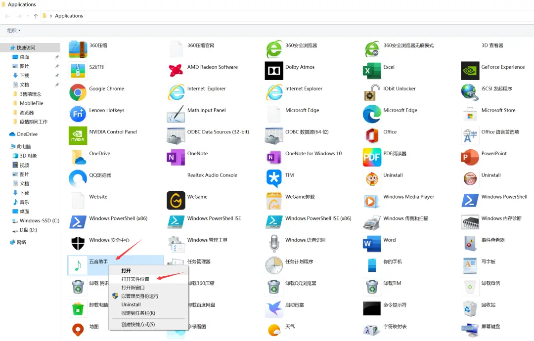Select the 命令提示符 black icon
Image resolution: width=534 pixels, height=341 pixels.
(x=372, y=309)
